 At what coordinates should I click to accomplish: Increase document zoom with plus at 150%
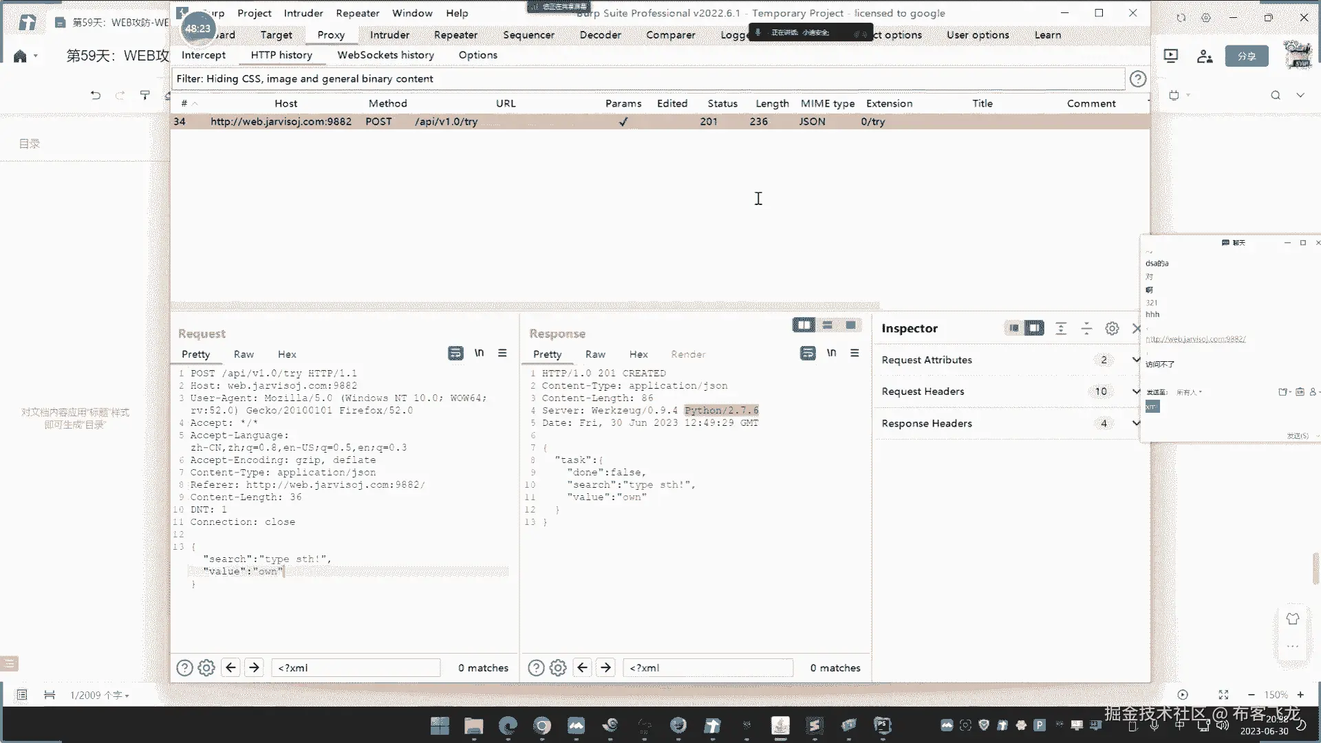tap(1300, 695)
